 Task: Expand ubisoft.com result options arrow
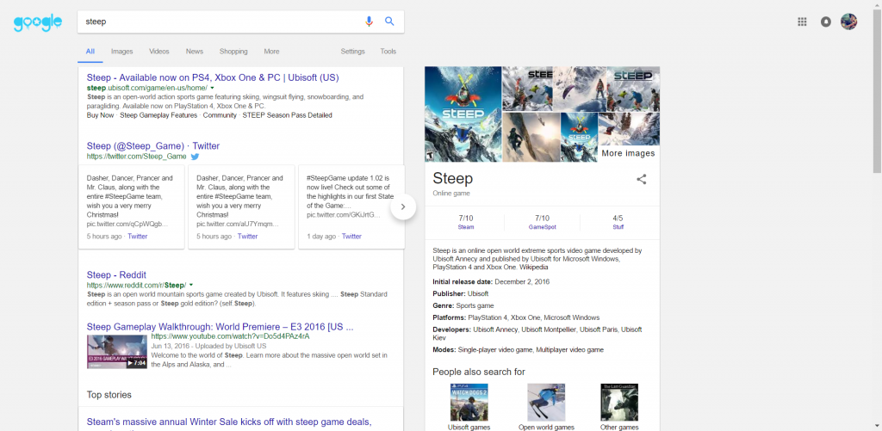click(x=212, y=89)
